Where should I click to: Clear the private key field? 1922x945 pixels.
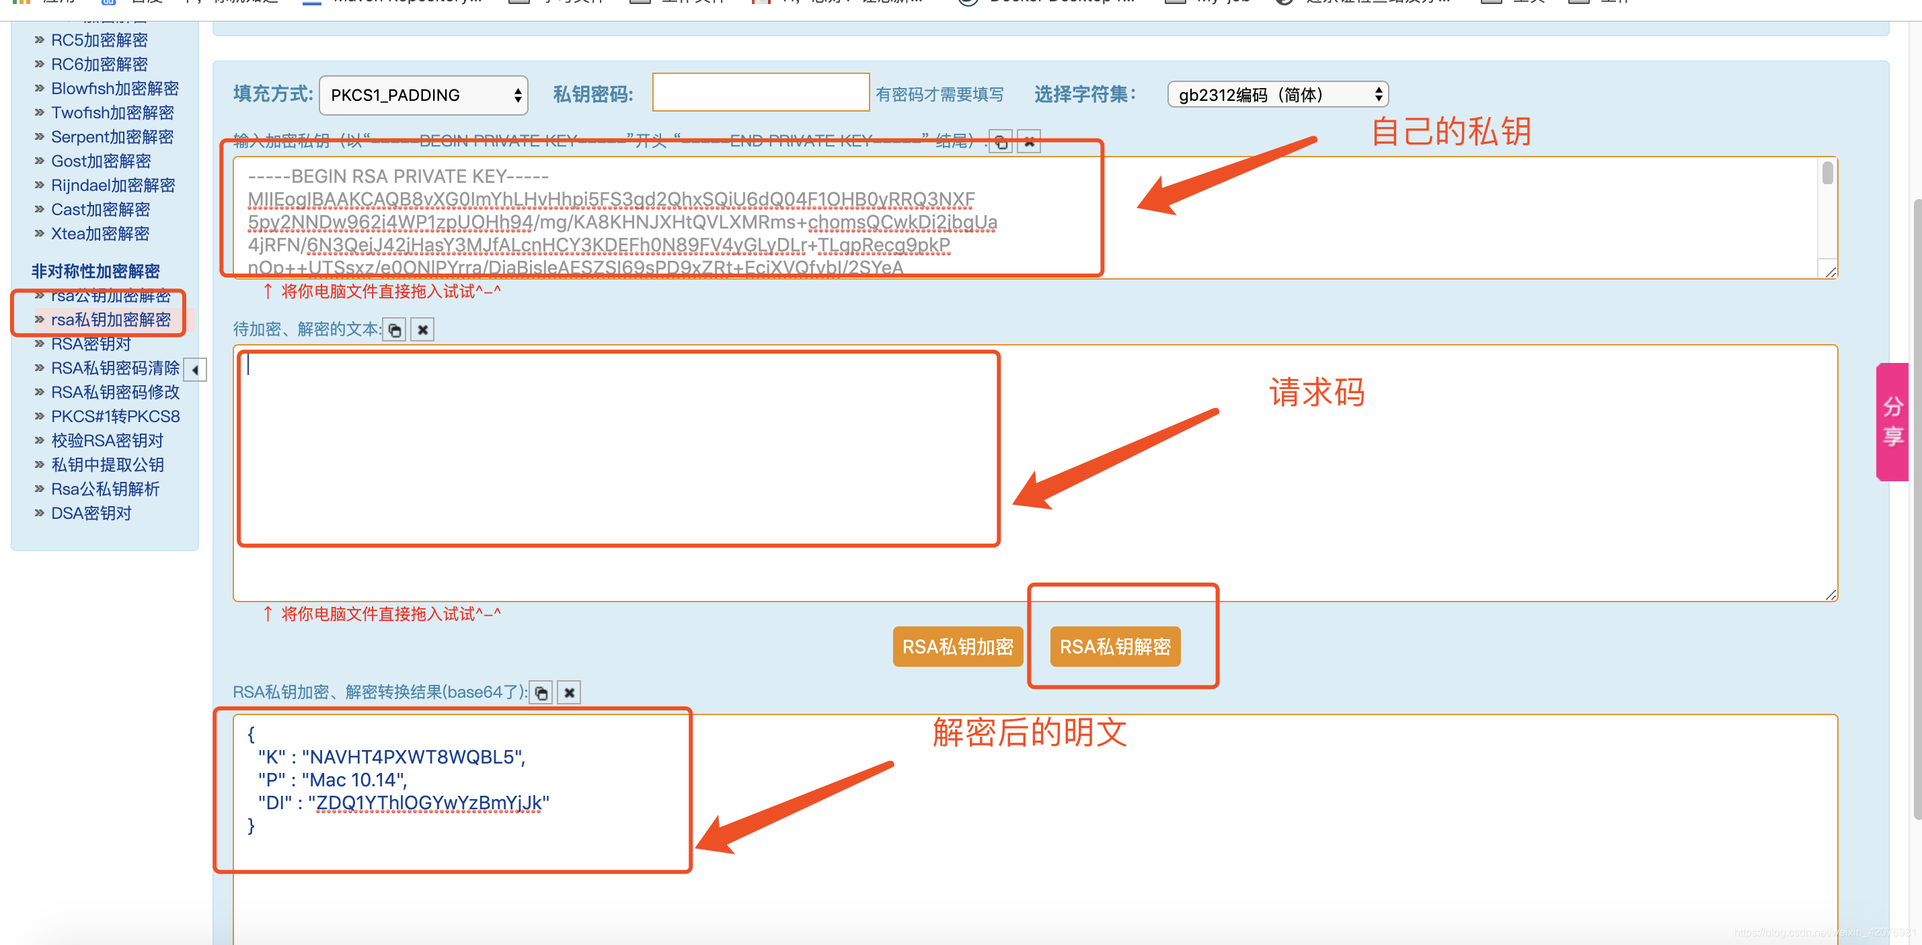(x=1029, y=142)
